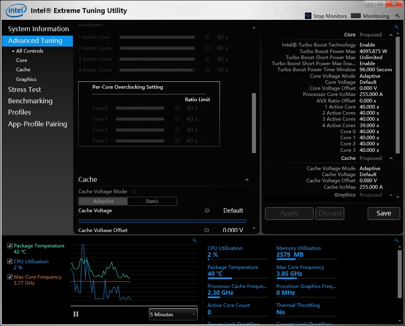Open System Information page
This screenshot has width=405, height=326.
pyautogui.click(x=38, y=29)
